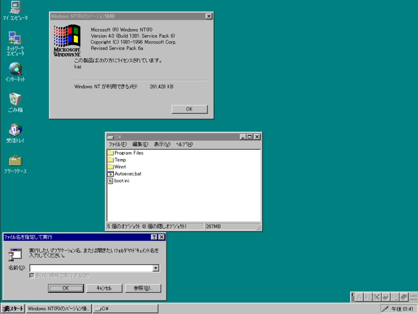This screenshot has width=418, height=314.
Task: Click the 午後 01:41 clock in tray
Action: pyautogui.click(x=403, y=309)
